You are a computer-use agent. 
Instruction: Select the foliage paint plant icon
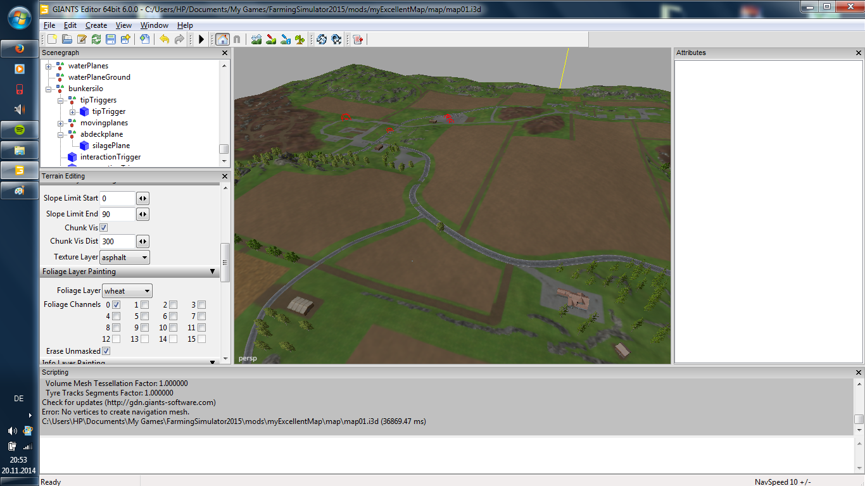click(x=300, y=39)
